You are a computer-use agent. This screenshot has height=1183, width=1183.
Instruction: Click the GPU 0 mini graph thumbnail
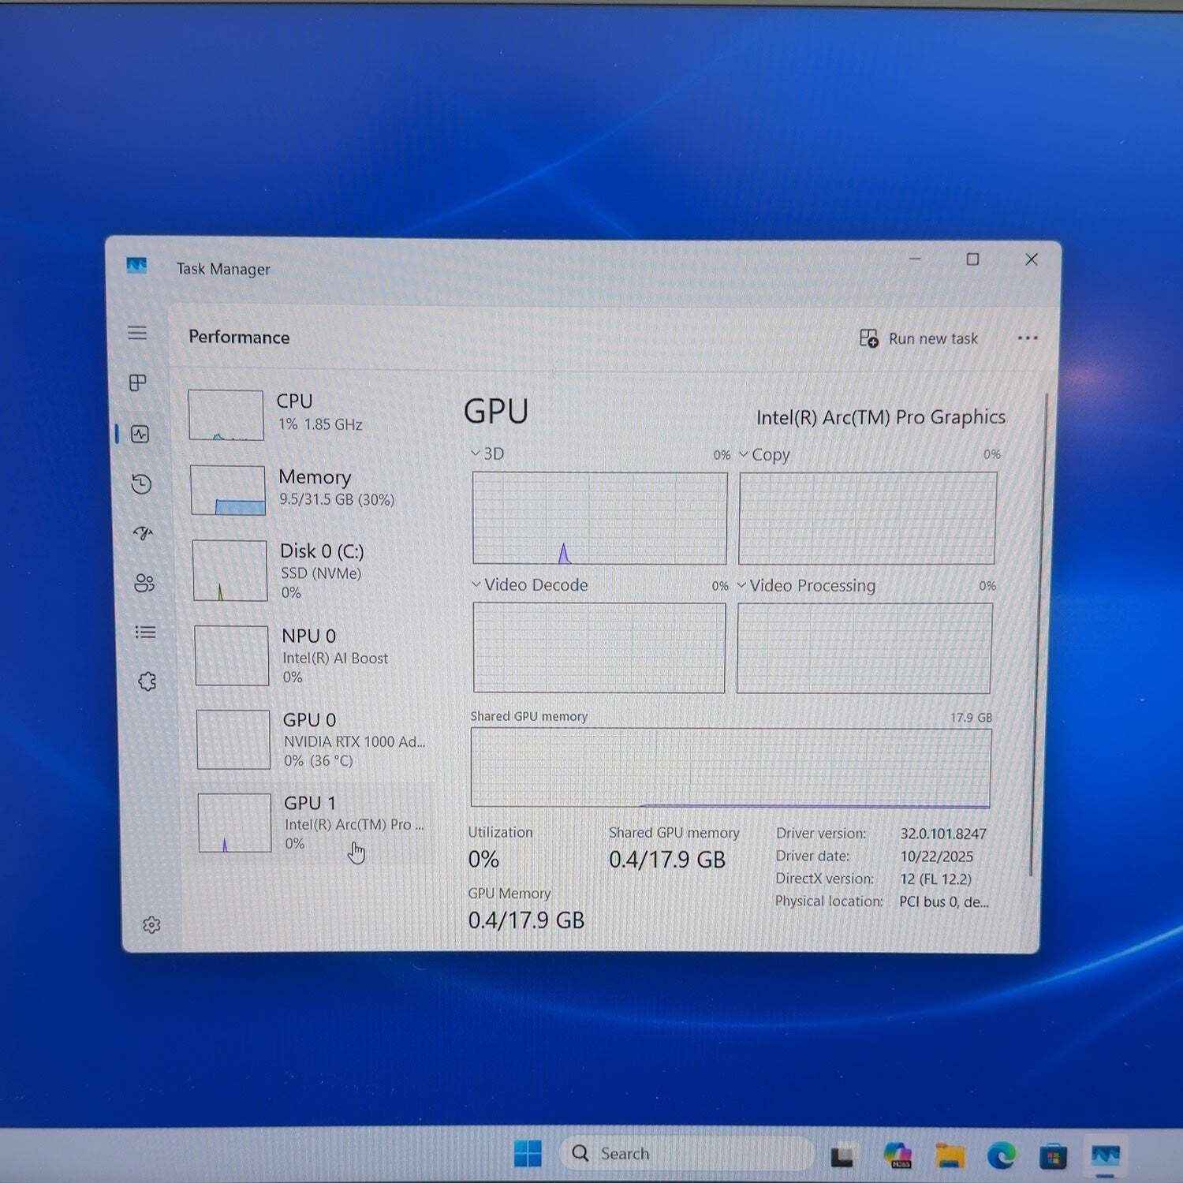[x=233, y=739]
